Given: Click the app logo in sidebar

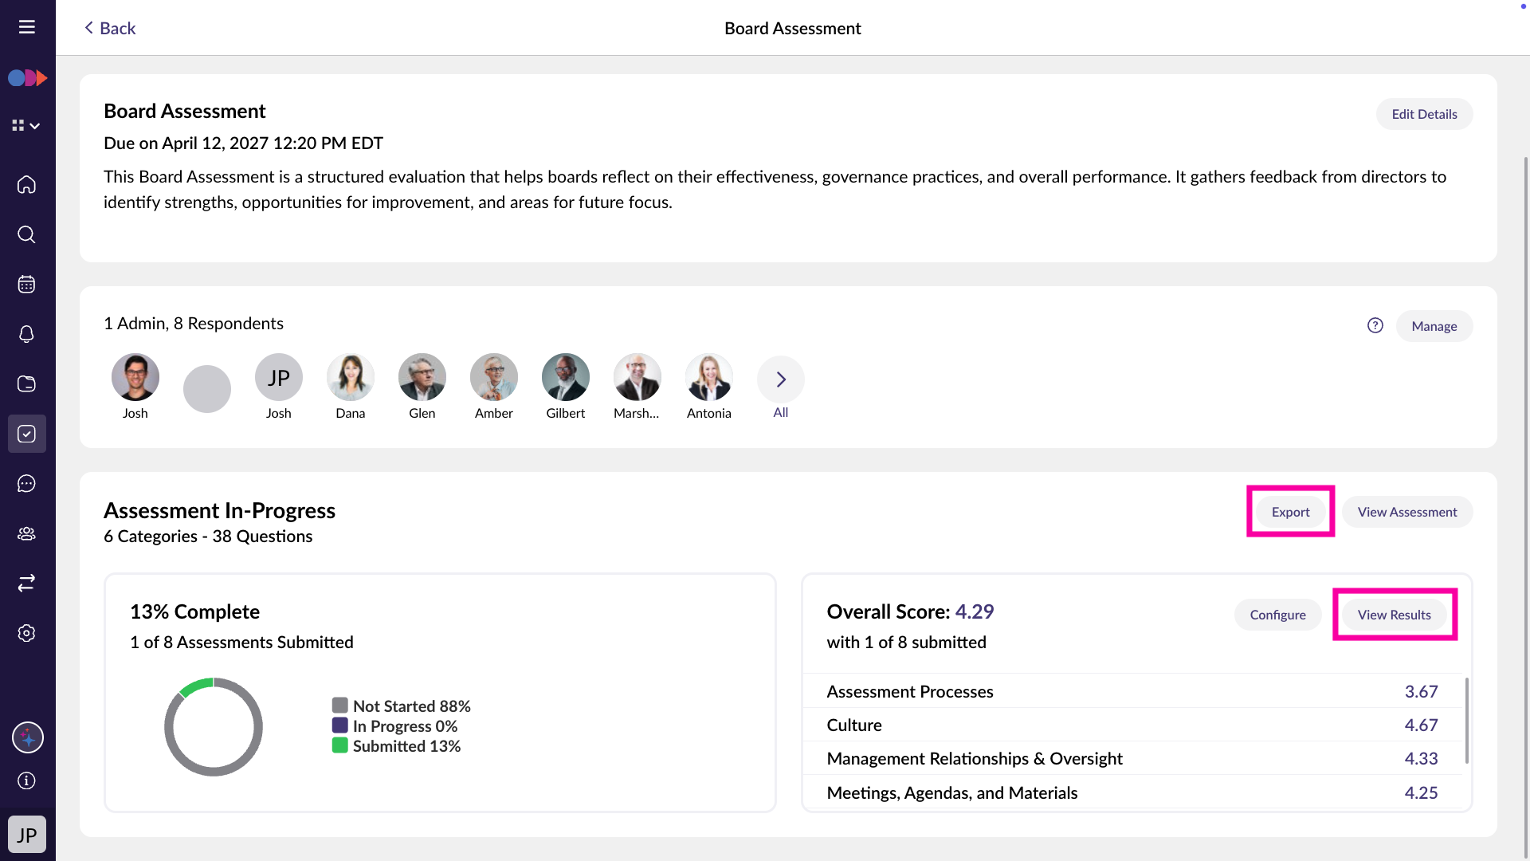Looking at the screenshot, I should click(x=27, y=77).
